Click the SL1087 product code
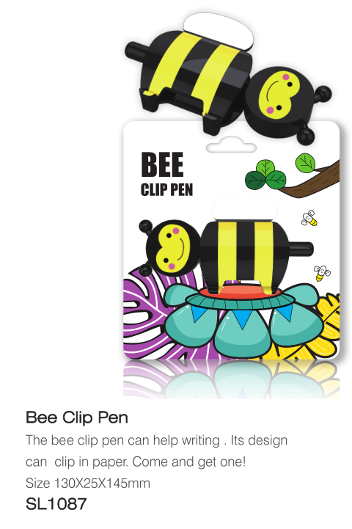The width and height of the screenshot is (352, 529). coord(56,504)
